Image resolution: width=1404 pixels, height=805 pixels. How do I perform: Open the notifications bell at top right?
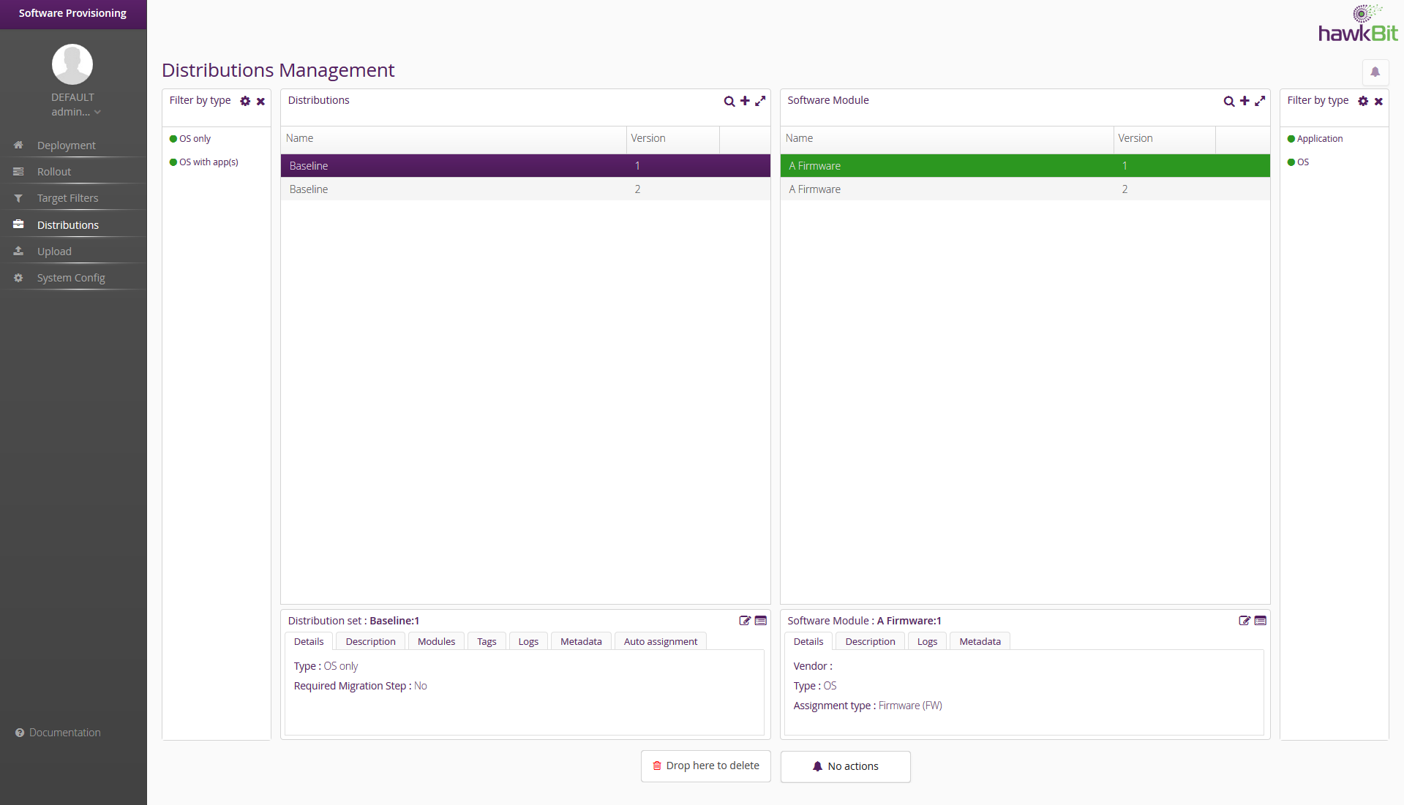pos(1375,72)
